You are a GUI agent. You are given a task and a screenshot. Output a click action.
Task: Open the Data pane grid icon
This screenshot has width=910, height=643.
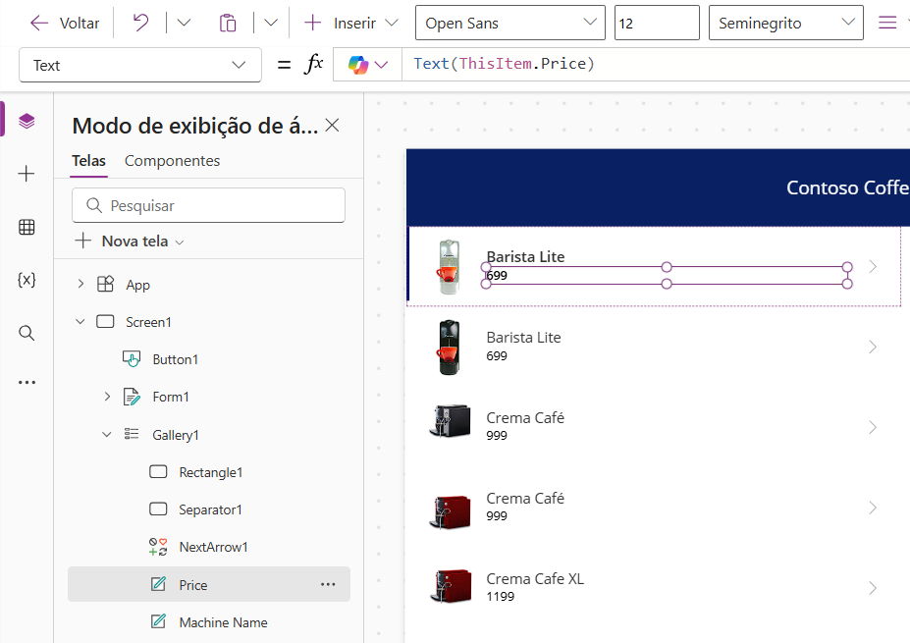coord(27,227)
